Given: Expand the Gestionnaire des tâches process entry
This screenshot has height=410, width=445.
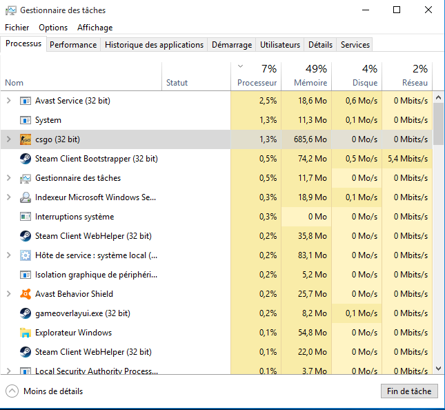Looking at the screenshot, I should click(x=9, y=178).
